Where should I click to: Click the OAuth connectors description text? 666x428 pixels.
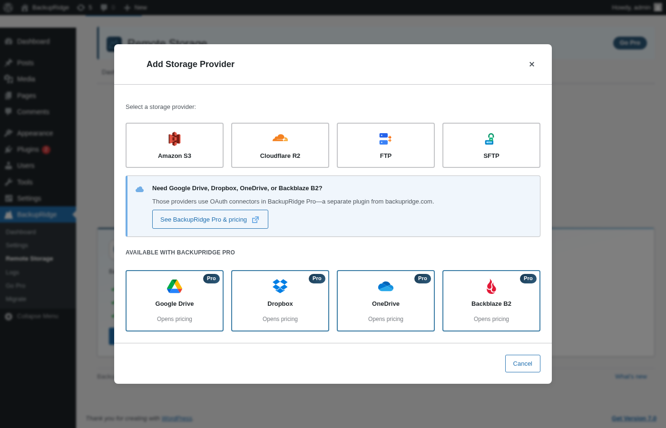293,202
